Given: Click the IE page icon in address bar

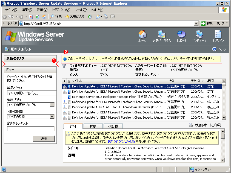Looking at the screenshot, I should click(21, 24).
